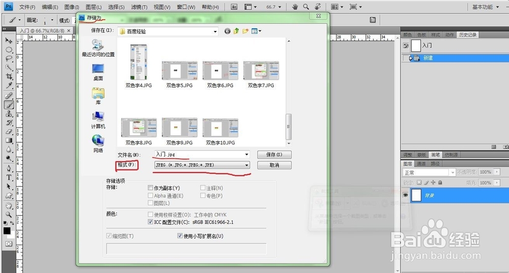Image resolution: width=509 pixels, height=273 pixels.
Task: Select the Brush tool in toolbox
Action: point(9,105)
